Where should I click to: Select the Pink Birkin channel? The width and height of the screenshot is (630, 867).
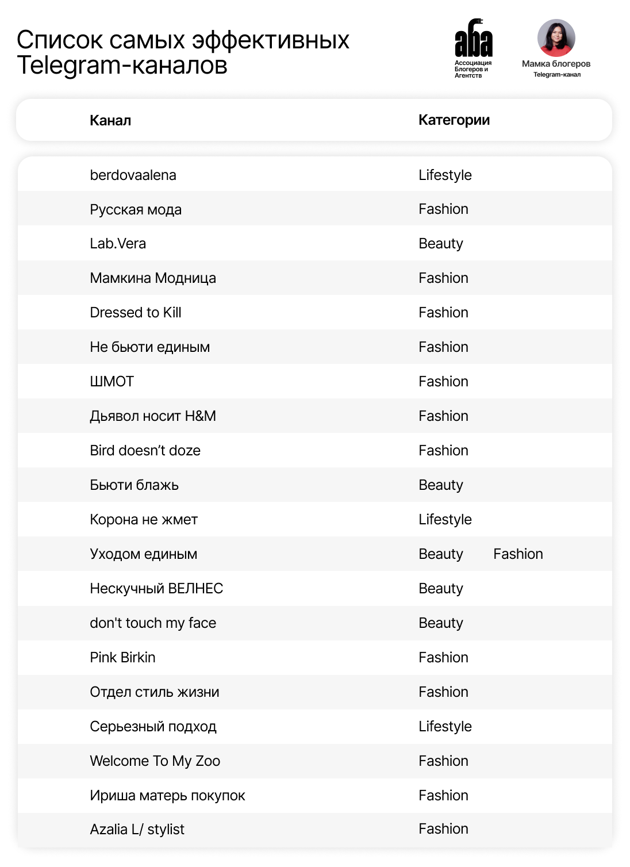[122, 658]
